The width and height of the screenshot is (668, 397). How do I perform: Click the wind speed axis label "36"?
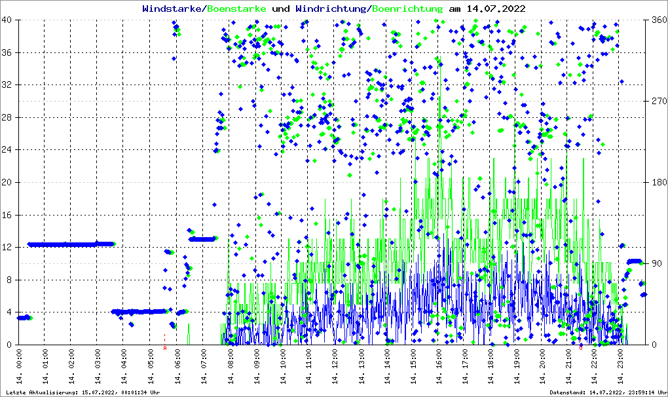7,52
